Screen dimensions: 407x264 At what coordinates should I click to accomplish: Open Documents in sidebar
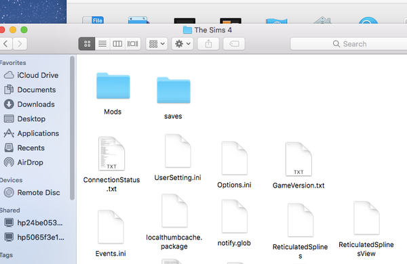(x=30, y=89)
